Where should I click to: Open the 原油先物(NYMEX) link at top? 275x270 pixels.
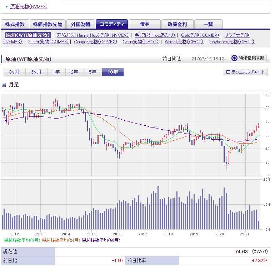29,6
